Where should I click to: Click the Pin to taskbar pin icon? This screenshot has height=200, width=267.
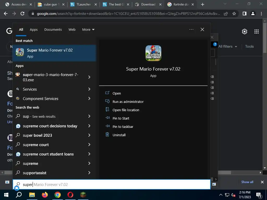tap(107, 126)
